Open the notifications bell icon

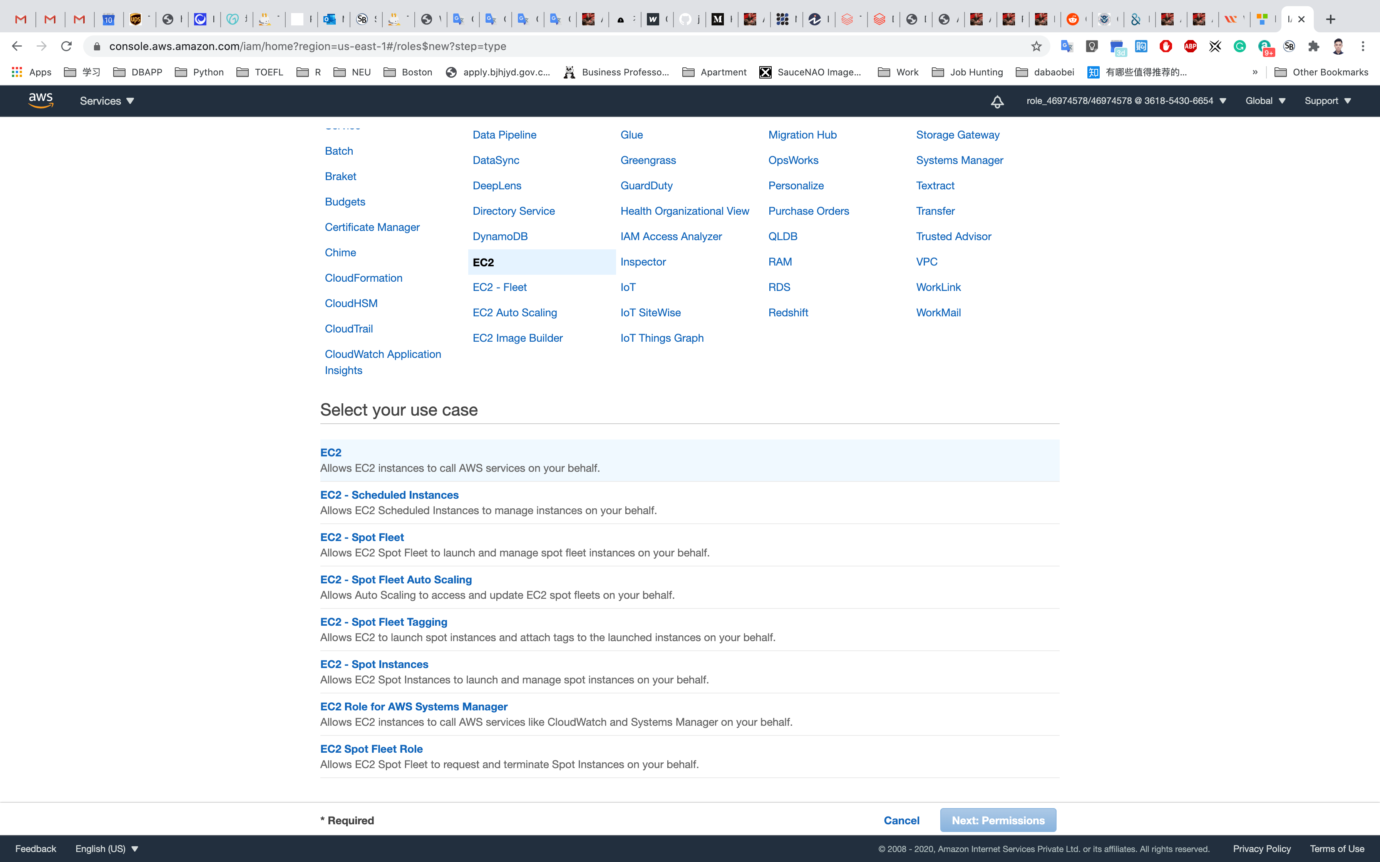pos(997,102)
